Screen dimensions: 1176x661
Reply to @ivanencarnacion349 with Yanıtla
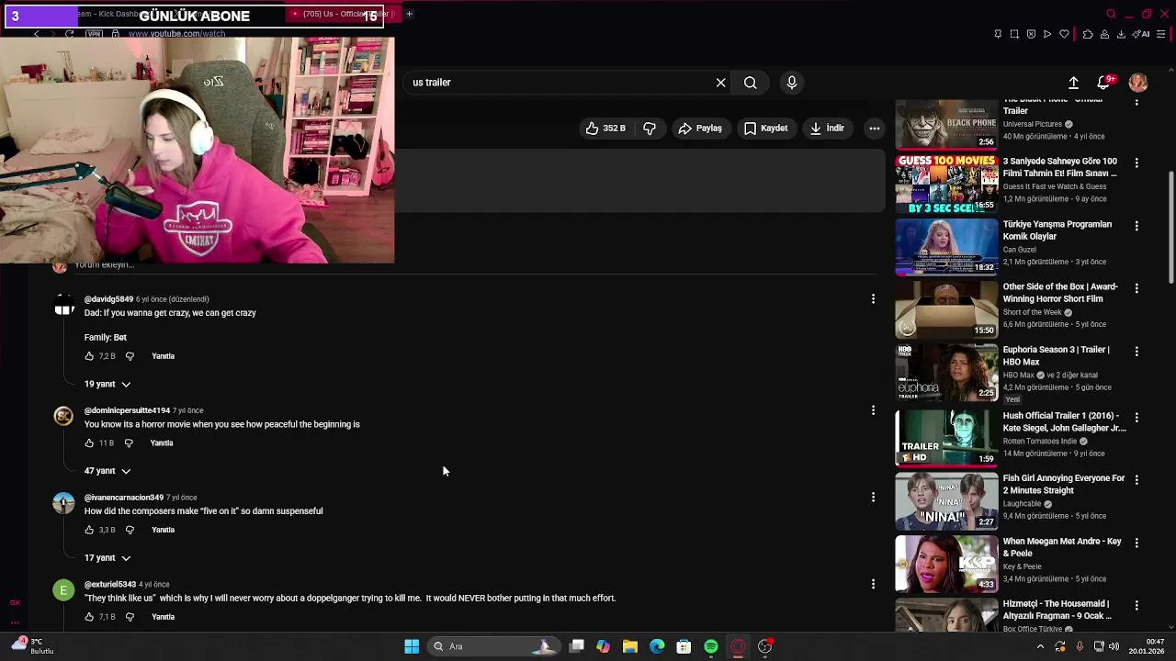[x=163, y=530]
